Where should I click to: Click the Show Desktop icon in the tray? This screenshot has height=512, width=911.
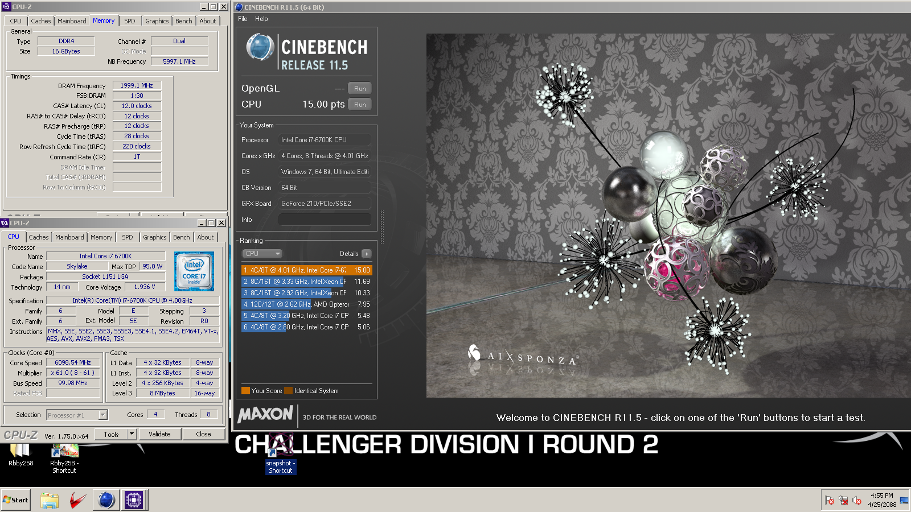pos(904,501)
